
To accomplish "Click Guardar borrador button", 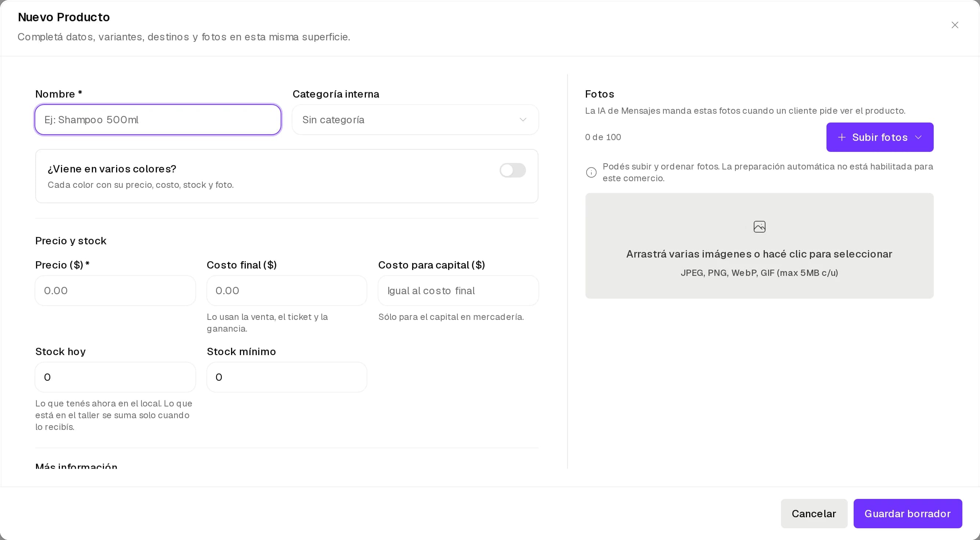I will tap(908, 514).
